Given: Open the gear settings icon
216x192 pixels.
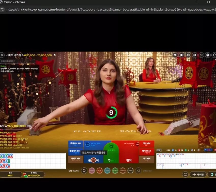Looking at the screenshot, I should pyautogui.click(x=195, y=55).
